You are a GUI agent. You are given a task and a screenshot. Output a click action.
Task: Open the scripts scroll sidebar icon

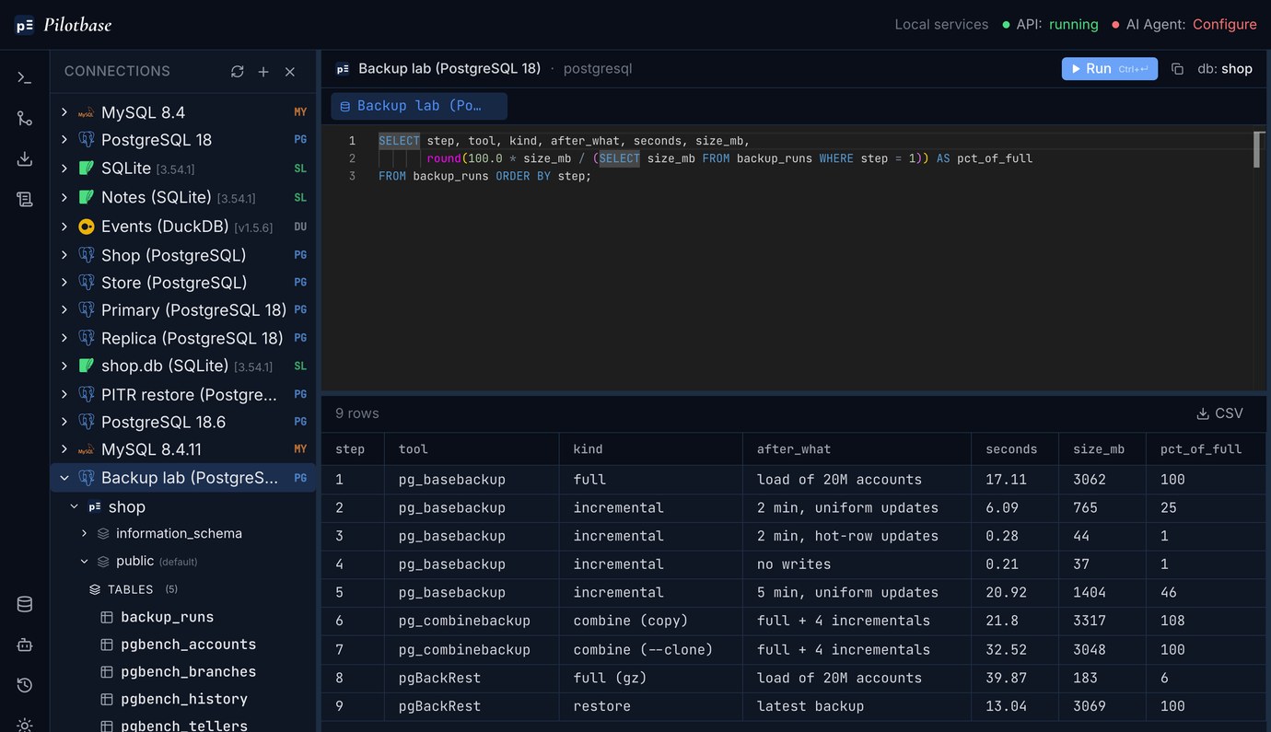pyautogui.click(x=25, y=199)
